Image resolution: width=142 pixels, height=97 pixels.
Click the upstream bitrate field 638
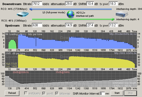coord(37,25)
